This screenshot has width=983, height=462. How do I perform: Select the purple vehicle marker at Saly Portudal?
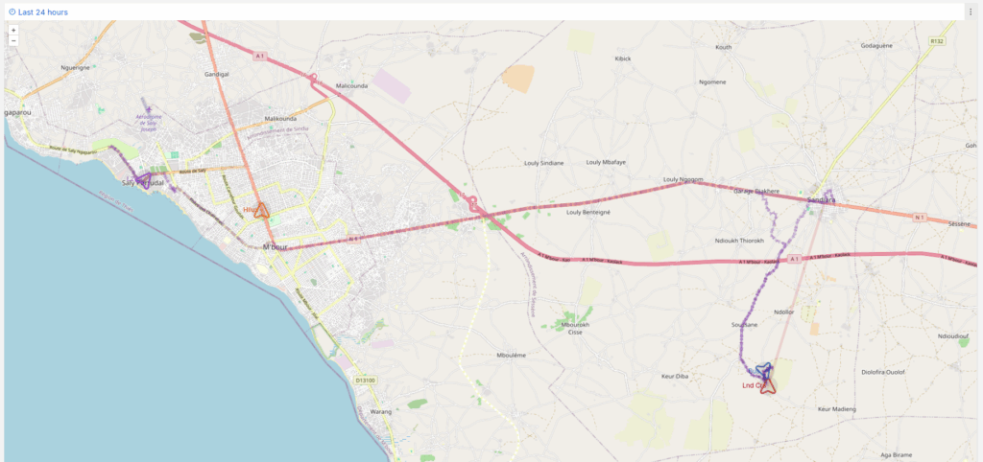coord(144,181)
